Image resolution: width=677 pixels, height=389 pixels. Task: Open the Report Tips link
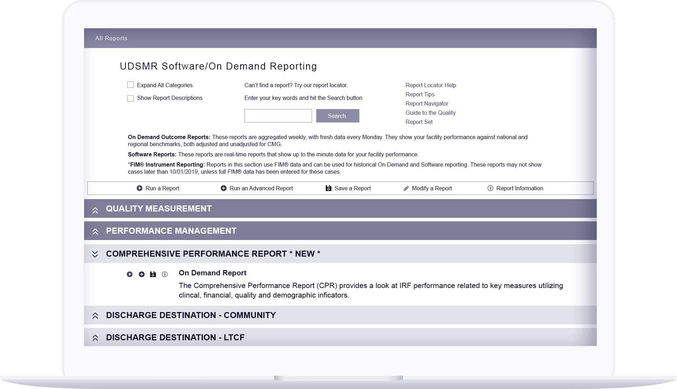420,94
